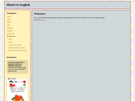
Task: Open the month dropdown showing 1
Action: (x=18, y=88)
